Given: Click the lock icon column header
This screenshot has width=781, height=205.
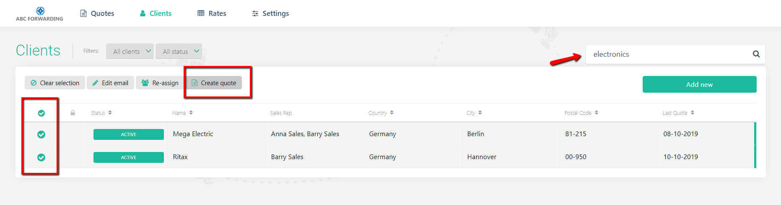Looking at the screenshot, I should tap(73, 113).
